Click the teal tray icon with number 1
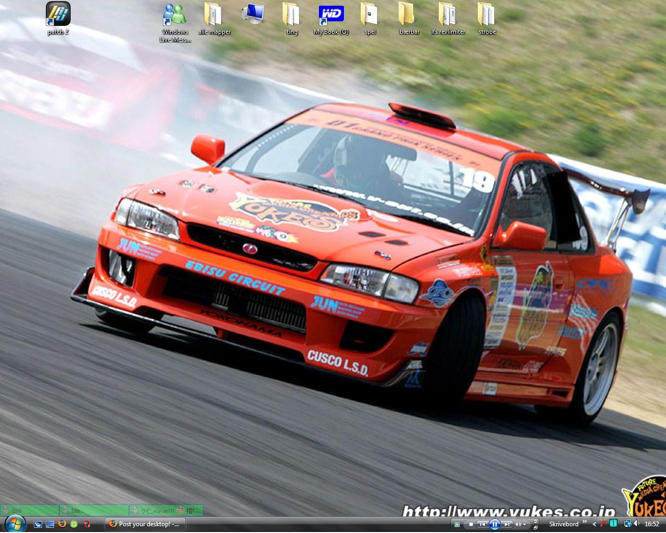666x533 pixels. click(614, 524)
